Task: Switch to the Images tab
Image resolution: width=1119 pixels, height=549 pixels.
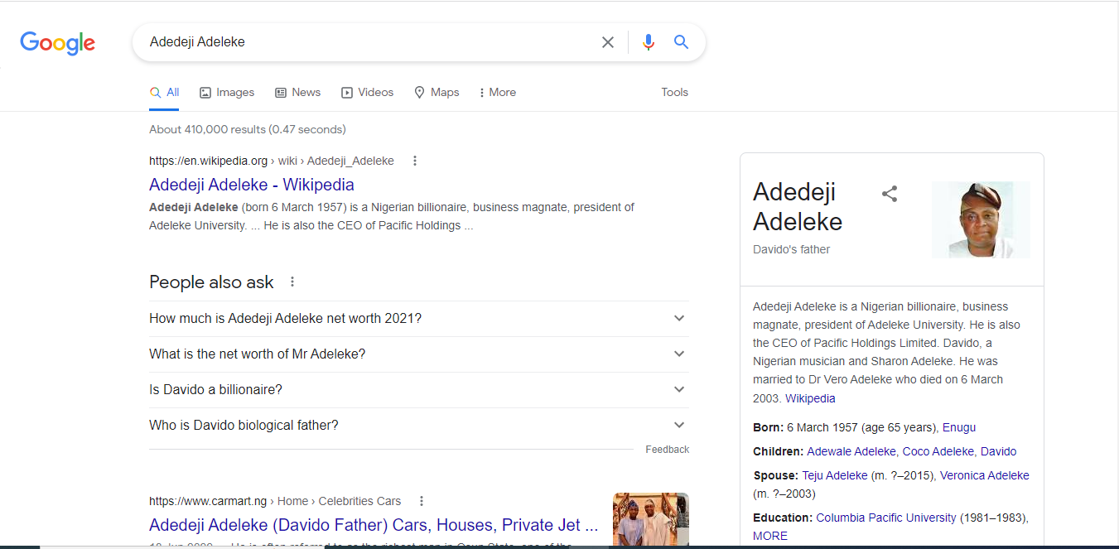Action: tap(227, 93)
